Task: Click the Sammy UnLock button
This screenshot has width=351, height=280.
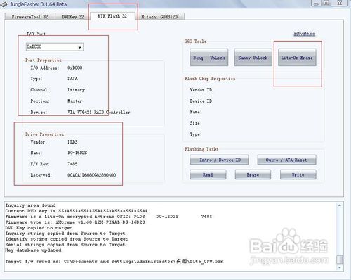Action: point(253,58)
